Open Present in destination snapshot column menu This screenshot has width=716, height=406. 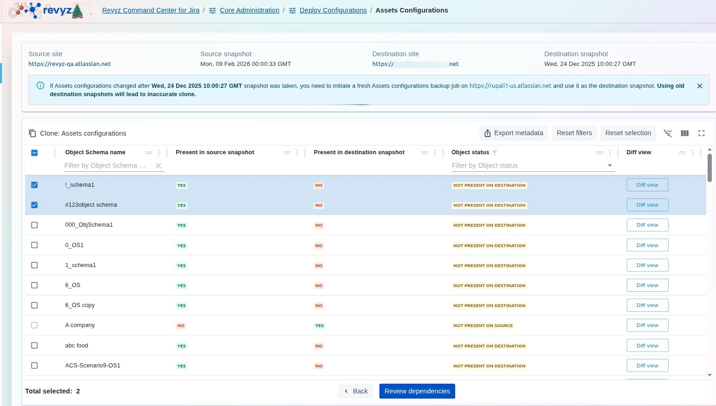pos(435,153)
